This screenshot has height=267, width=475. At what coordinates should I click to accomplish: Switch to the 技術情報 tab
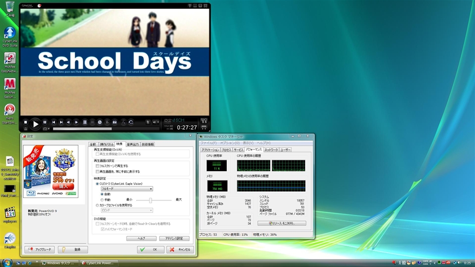[x=148, y=145]
